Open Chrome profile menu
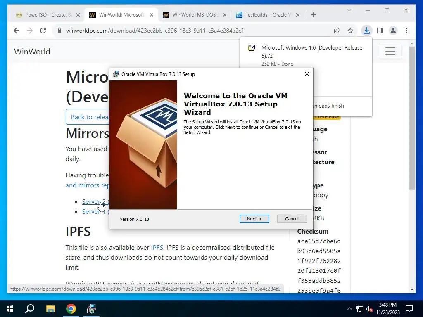The image size is (423, 317). 393,31
